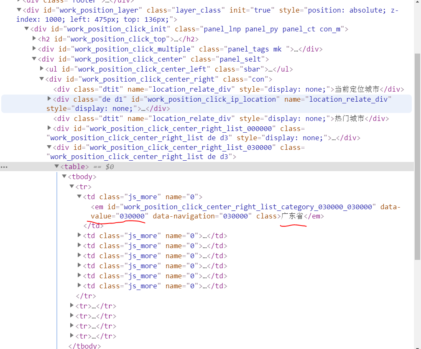
Task: Collapse the work_position_click_center div
Action: click(x=34, y=59)
